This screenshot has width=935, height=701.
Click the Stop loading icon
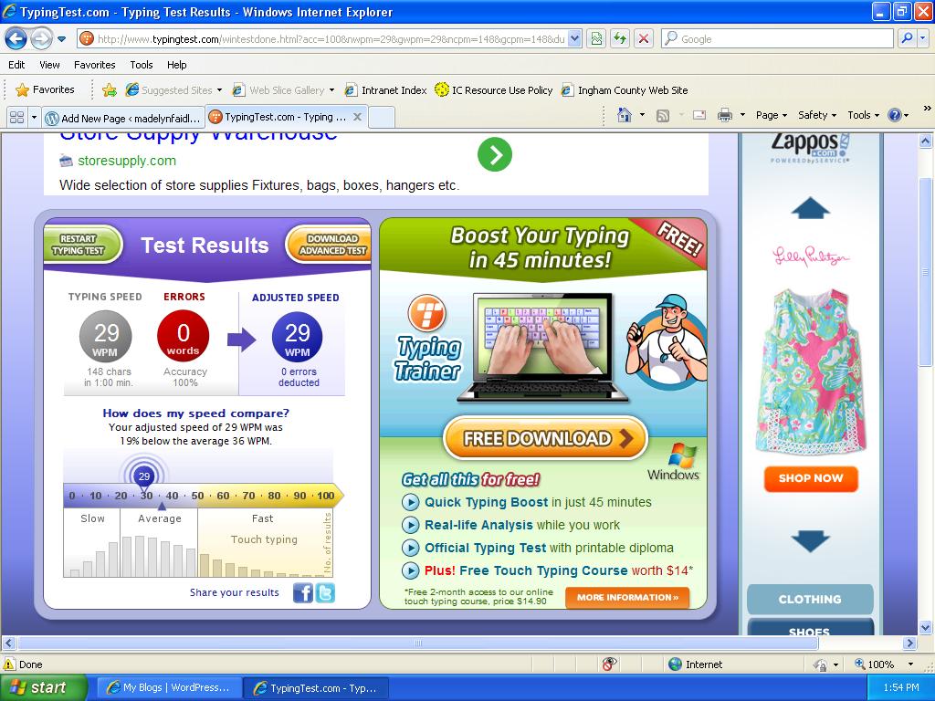[644, 39]
